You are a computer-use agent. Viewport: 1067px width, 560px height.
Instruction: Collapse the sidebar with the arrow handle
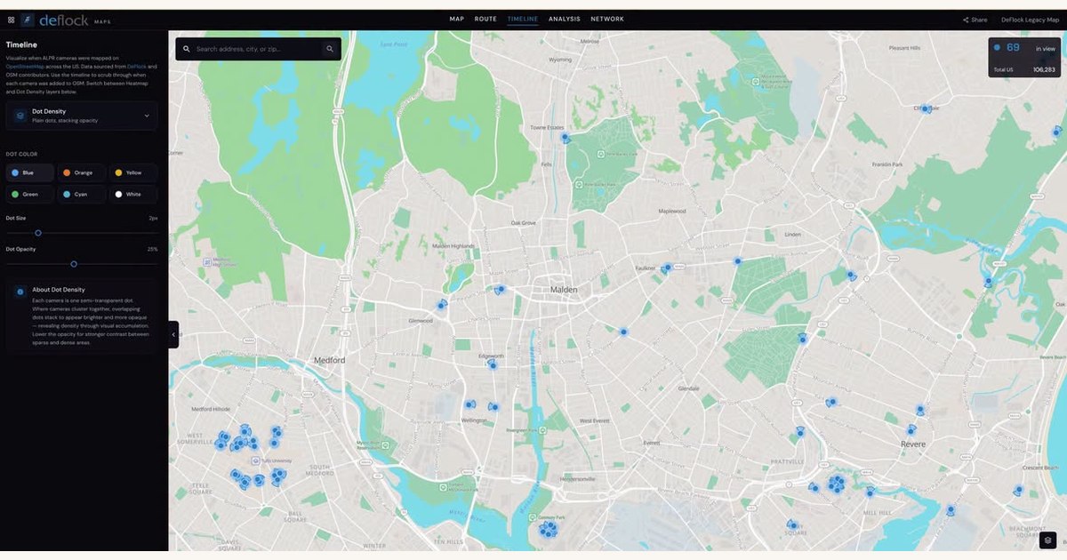click(x=173, y=334)
